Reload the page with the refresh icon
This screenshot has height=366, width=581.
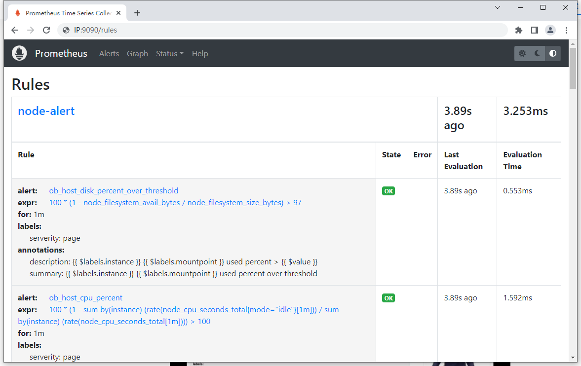pos(46,30)
